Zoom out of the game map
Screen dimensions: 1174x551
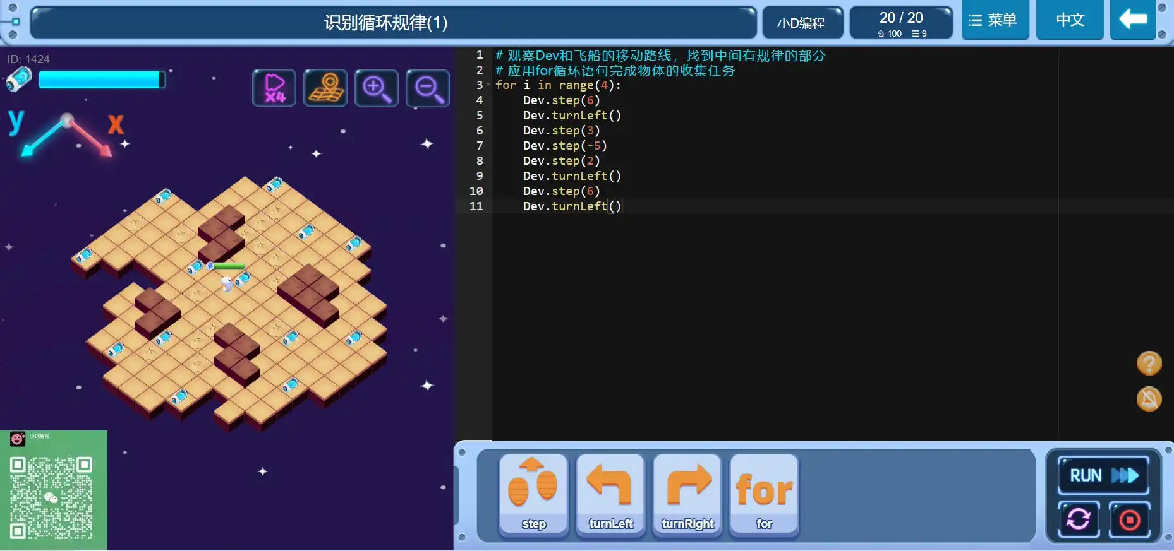[428, 88]
